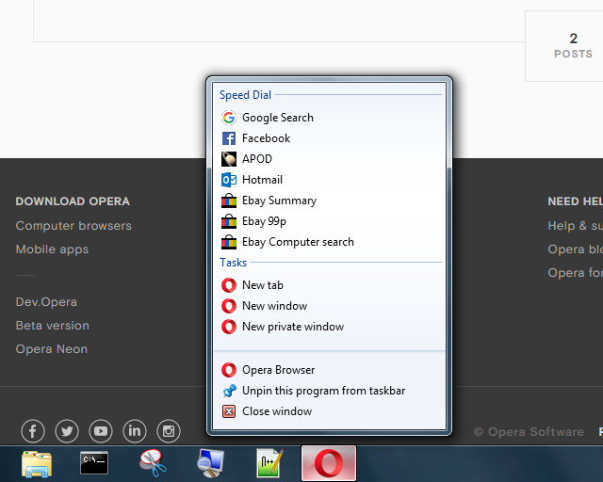This screenshot has height=482, width=603.
Task: Select Close window in jump list
Action: tap(329, 411)
